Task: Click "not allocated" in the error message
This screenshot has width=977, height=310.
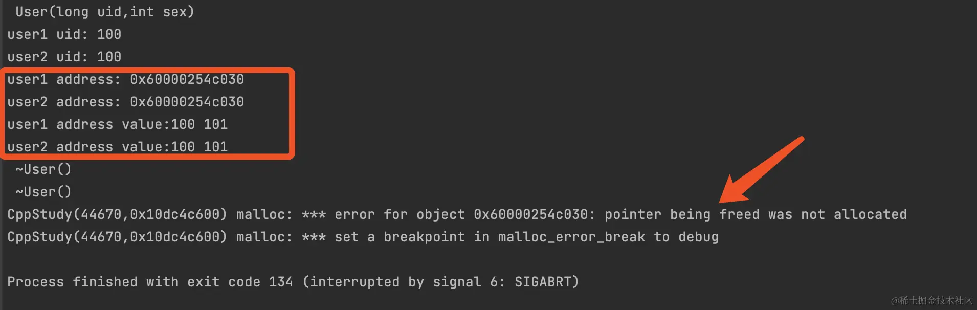Action: 854,214
